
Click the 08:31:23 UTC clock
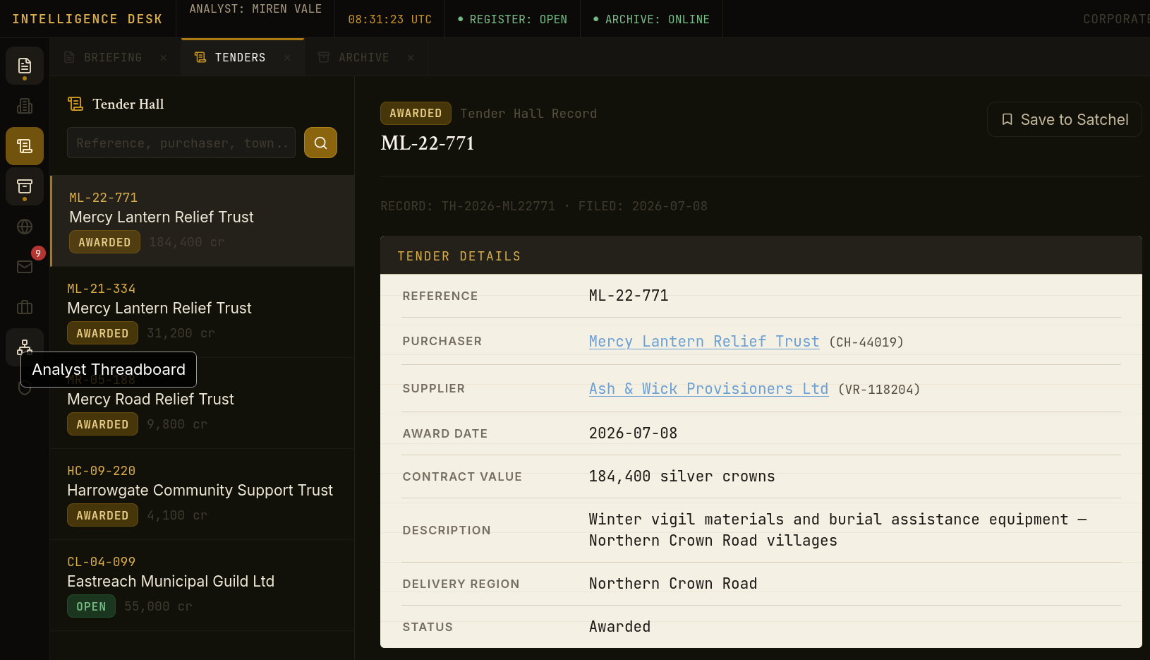pyautogui.click(x=389, y=19)
